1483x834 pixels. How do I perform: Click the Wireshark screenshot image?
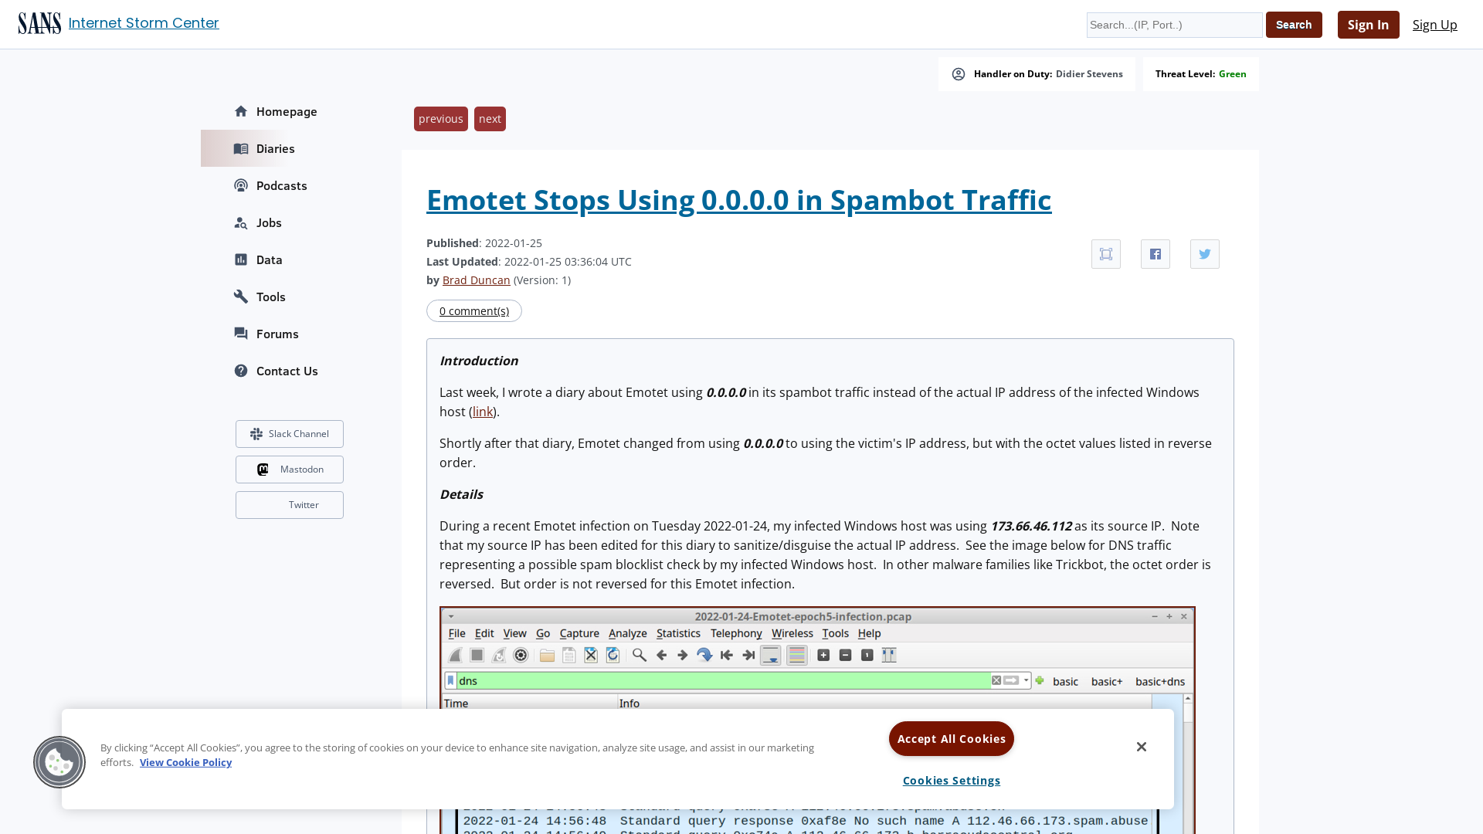point(817,720)
